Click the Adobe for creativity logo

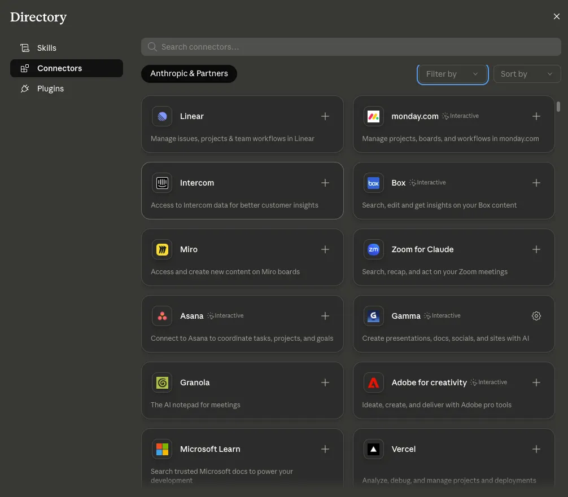click(373, 382)
